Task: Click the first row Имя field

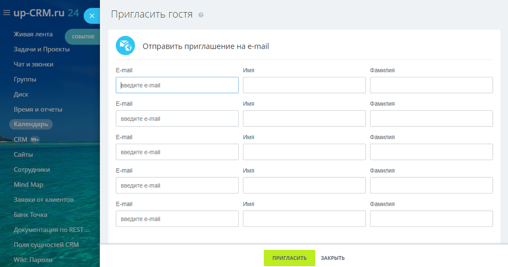Action: [x=304, y=85]
